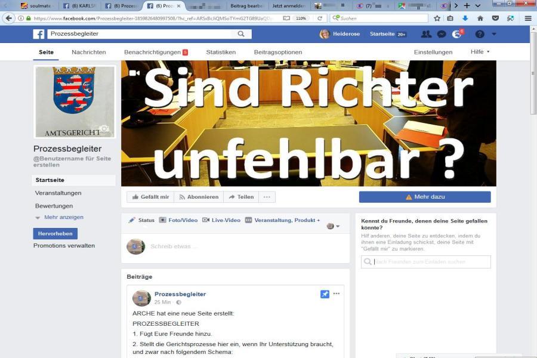This screenshot has height=358, width=537.
Task: Open the Beitragsoptionen tab
Action: 278,52
